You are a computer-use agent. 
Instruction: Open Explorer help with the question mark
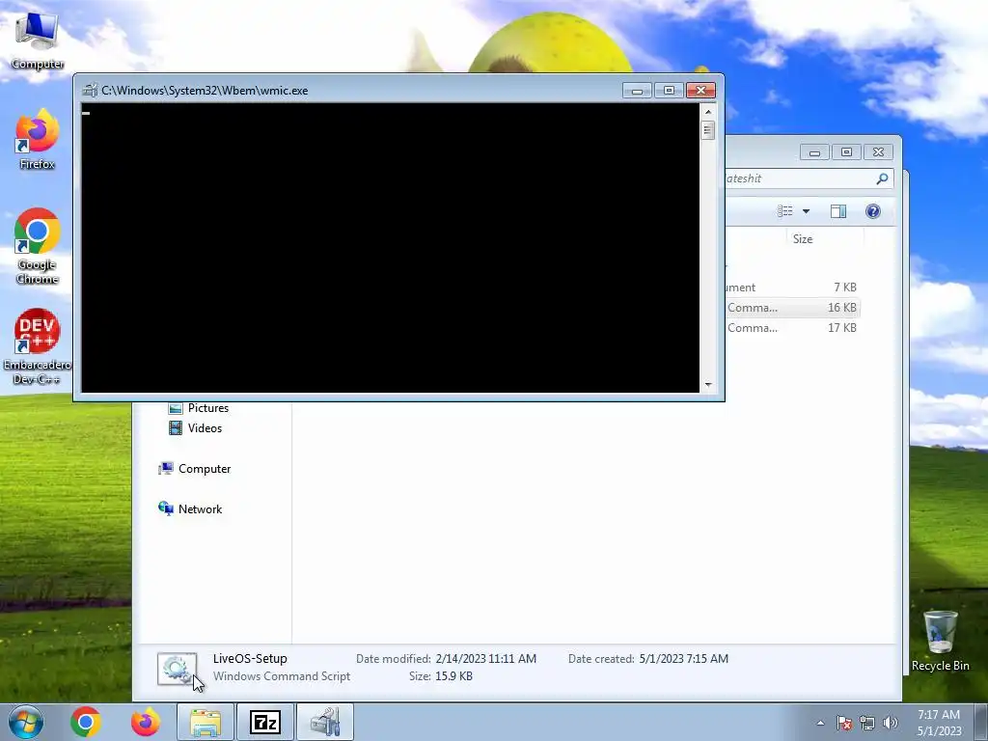[872, 211]
